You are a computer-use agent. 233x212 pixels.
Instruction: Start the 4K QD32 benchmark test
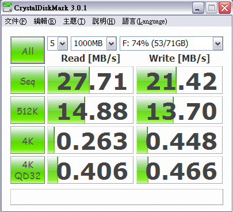[x=28, y=170]
